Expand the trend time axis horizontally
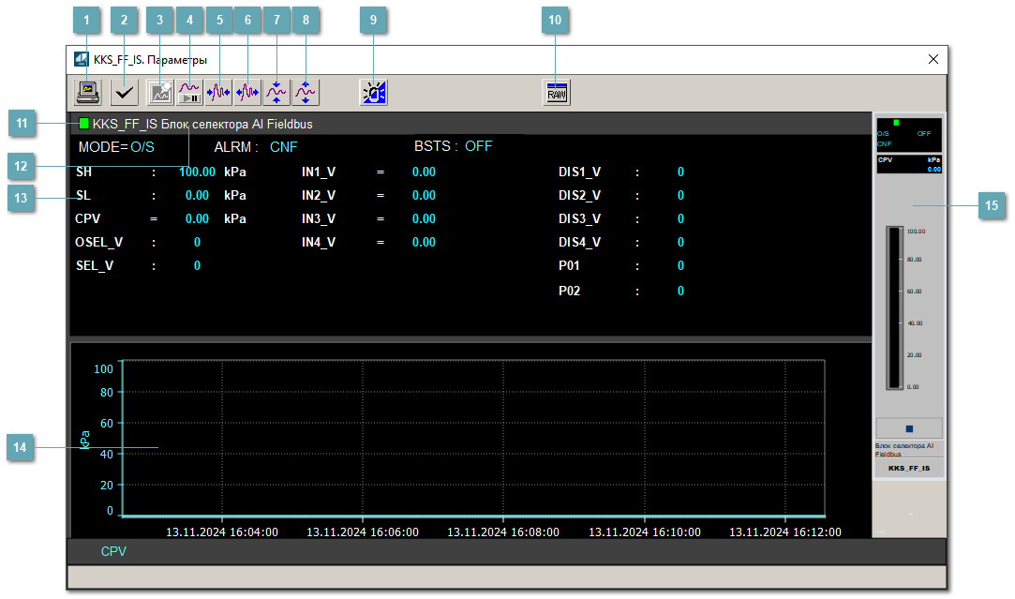Screen dimensions: 1015x599 pyautogui.click(x=247, y=92)
